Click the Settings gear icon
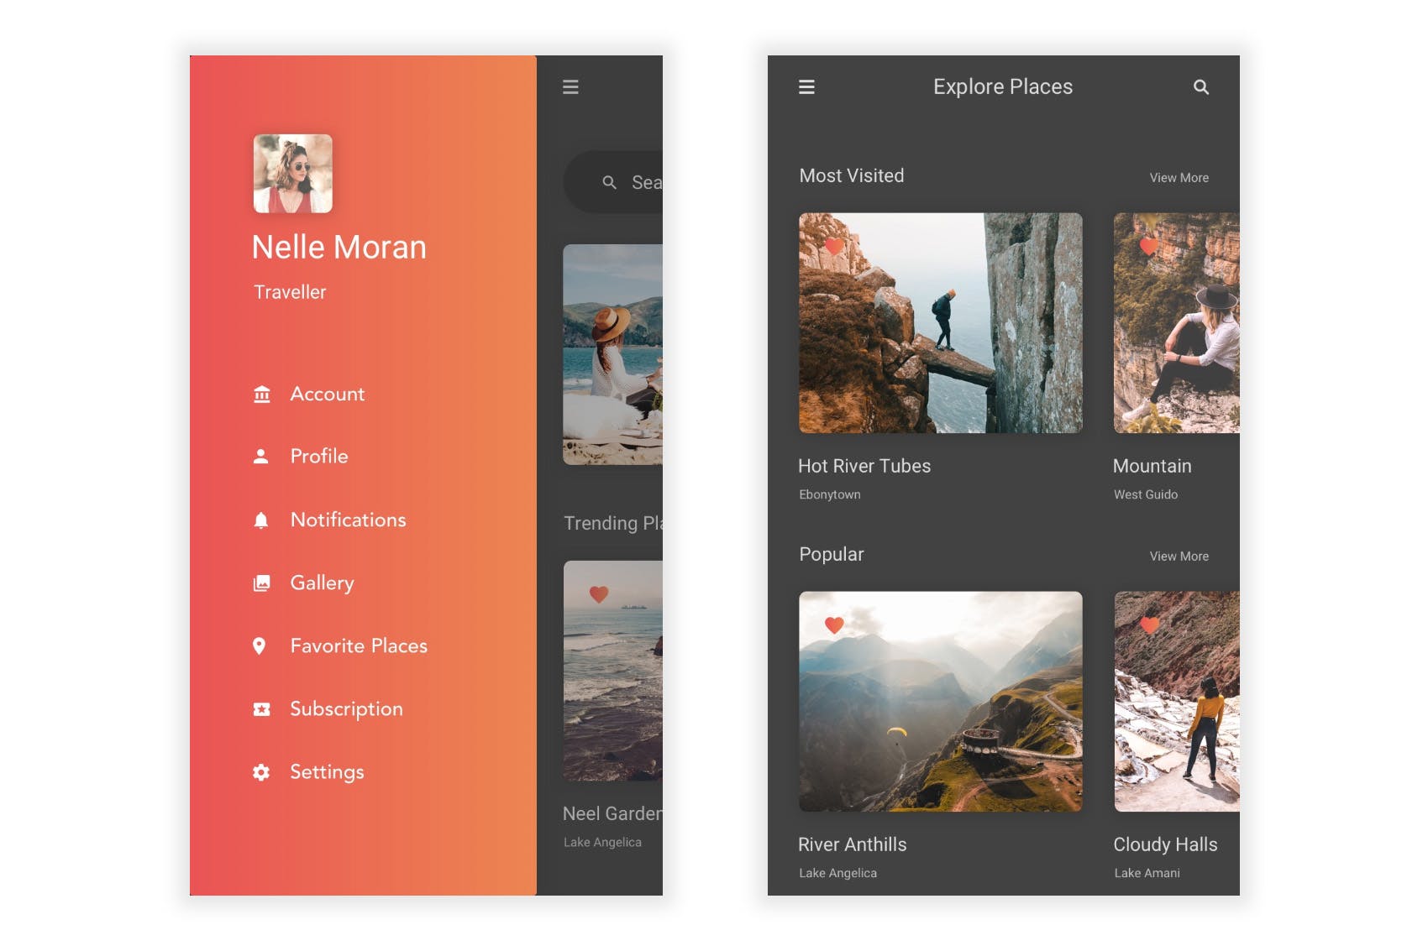Viewport: 1428px width, 951px height. (261, 772)
